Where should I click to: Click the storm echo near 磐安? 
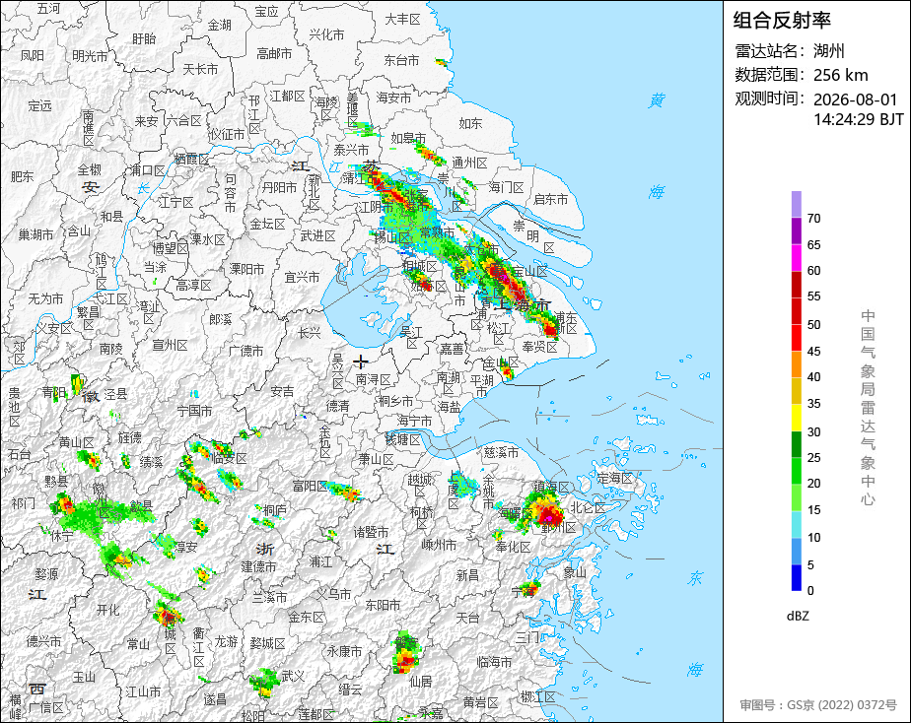click(406, 653)
